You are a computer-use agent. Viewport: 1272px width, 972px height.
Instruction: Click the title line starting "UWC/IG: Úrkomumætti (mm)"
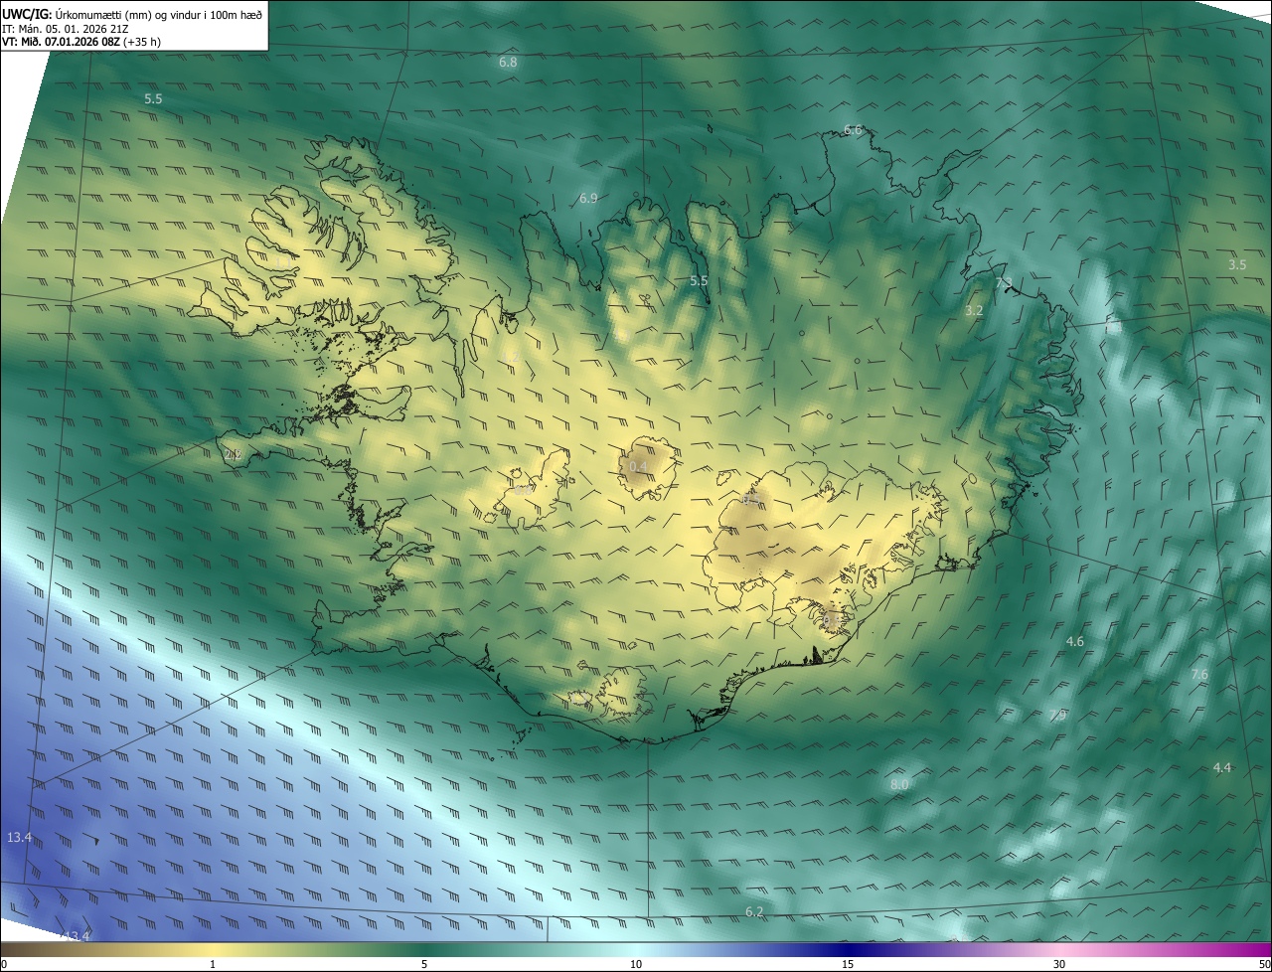pyautogui.click(x=132, y=14)
